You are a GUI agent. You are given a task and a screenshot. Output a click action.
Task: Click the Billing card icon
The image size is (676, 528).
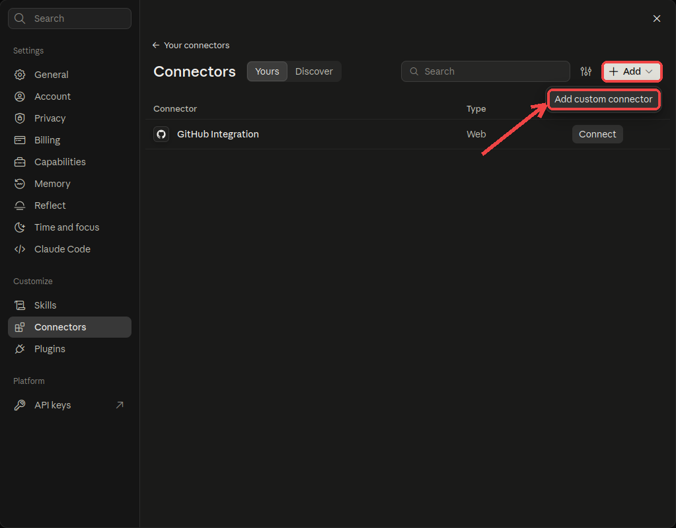click(x=20, y=140)
